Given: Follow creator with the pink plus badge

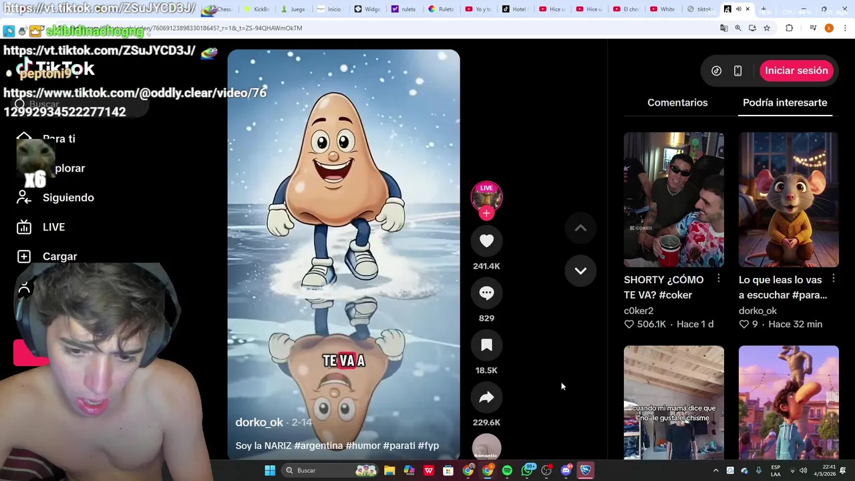Looking at the screenshot, I should click(x=486, y=213).
